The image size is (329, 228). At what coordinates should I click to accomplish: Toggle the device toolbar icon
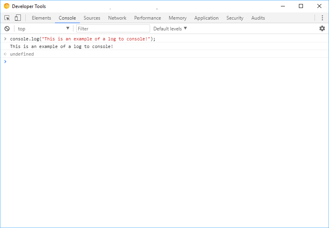point(18,18)
